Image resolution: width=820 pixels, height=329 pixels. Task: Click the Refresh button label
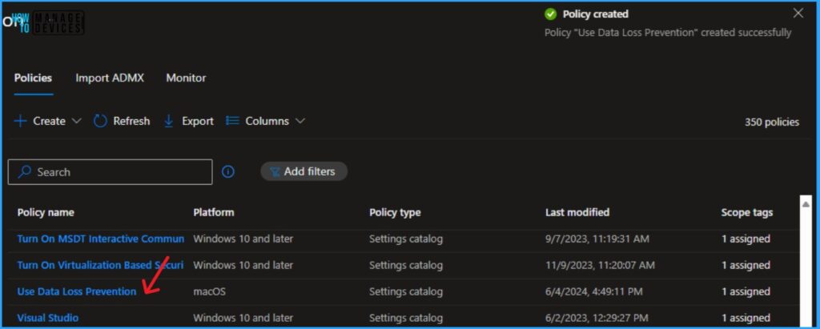pyautogui.click(x=131, y=122)
